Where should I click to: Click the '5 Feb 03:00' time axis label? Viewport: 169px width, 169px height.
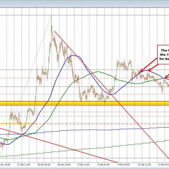click(x=103, y=164)
